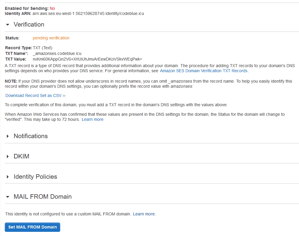Click Learn more about custom MAIL FROM
Viewport: 299px width, 236px height.
tap(144, 214)
